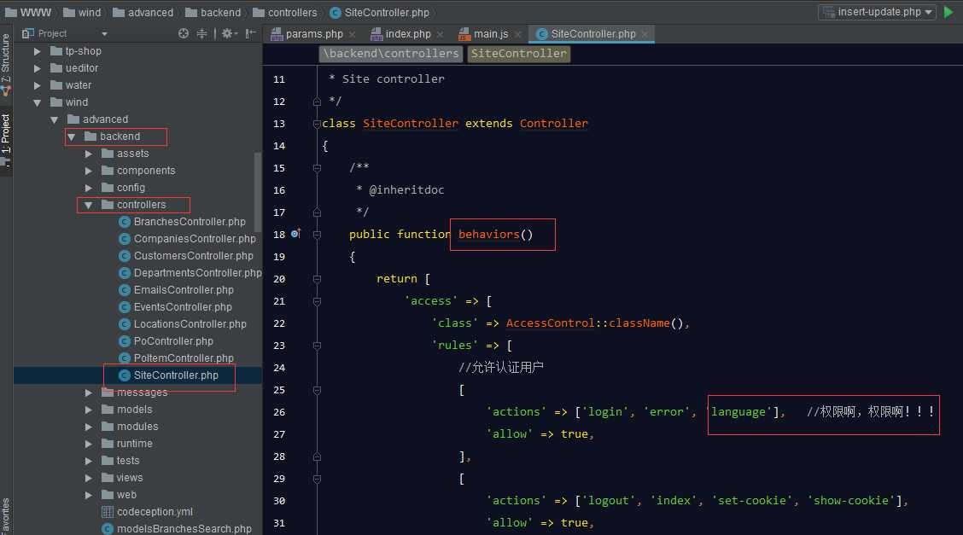Close the main.js tab
The width and height of the screenshot is (963, 535).
coord(517,34)
